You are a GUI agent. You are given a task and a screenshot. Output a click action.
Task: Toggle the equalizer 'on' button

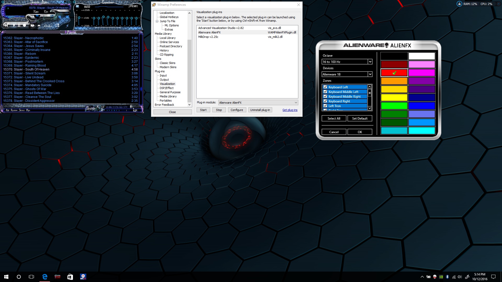point(77,6)
